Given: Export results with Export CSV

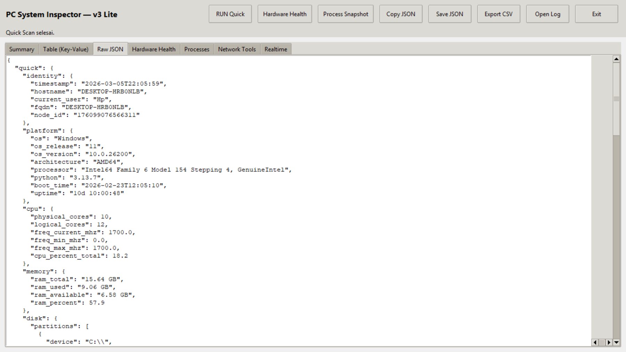Looking at the screenshot, I should click(498, 14).
